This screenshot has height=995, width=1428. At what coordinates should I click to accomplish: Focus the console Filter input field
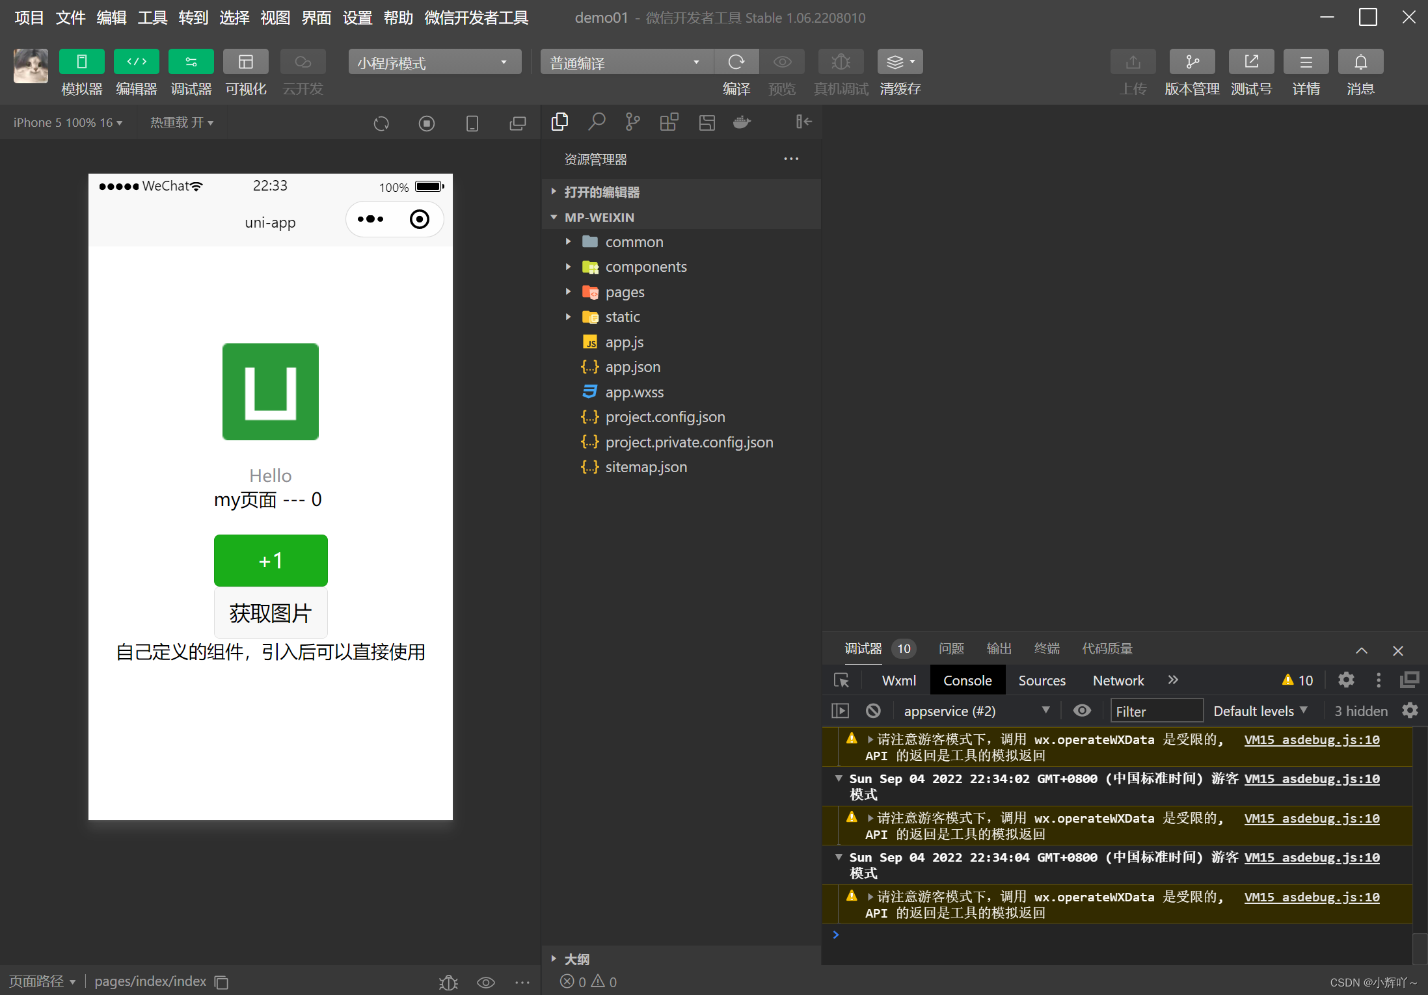[1157, 711]
